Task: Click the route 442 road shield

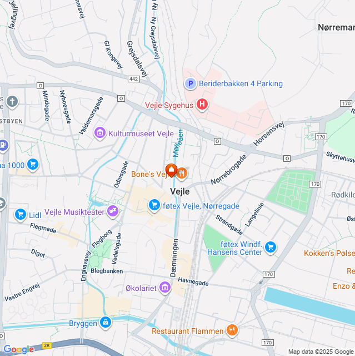Action: point(134,79)
